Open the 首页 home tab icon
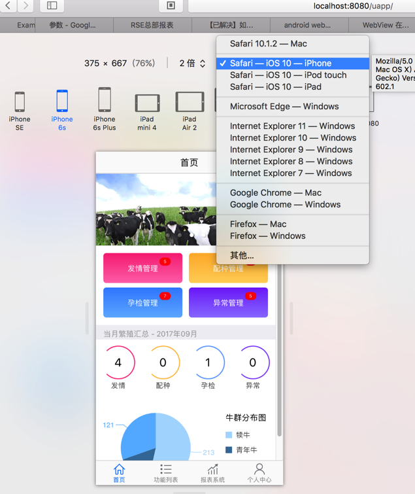 (119, 473)
